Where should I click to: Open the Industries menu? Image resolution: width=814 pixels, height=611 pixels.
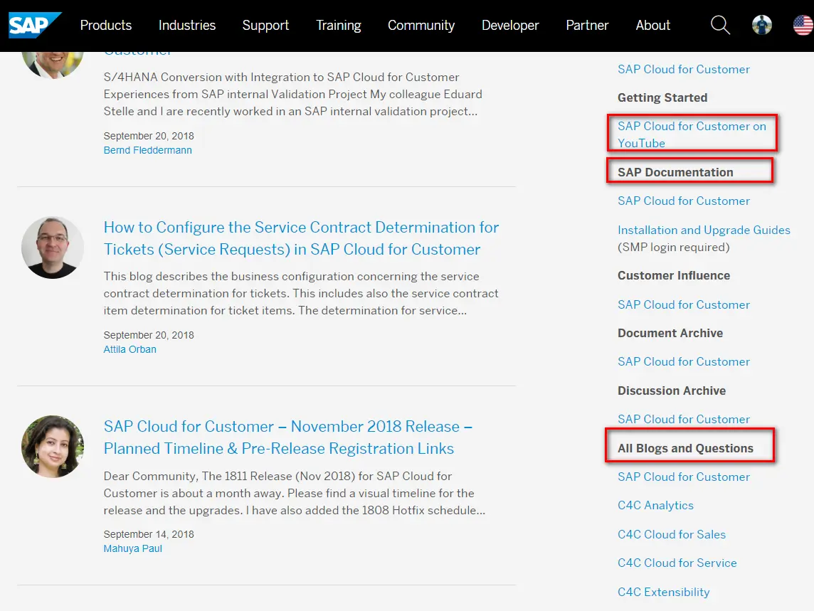pos(187,25)
